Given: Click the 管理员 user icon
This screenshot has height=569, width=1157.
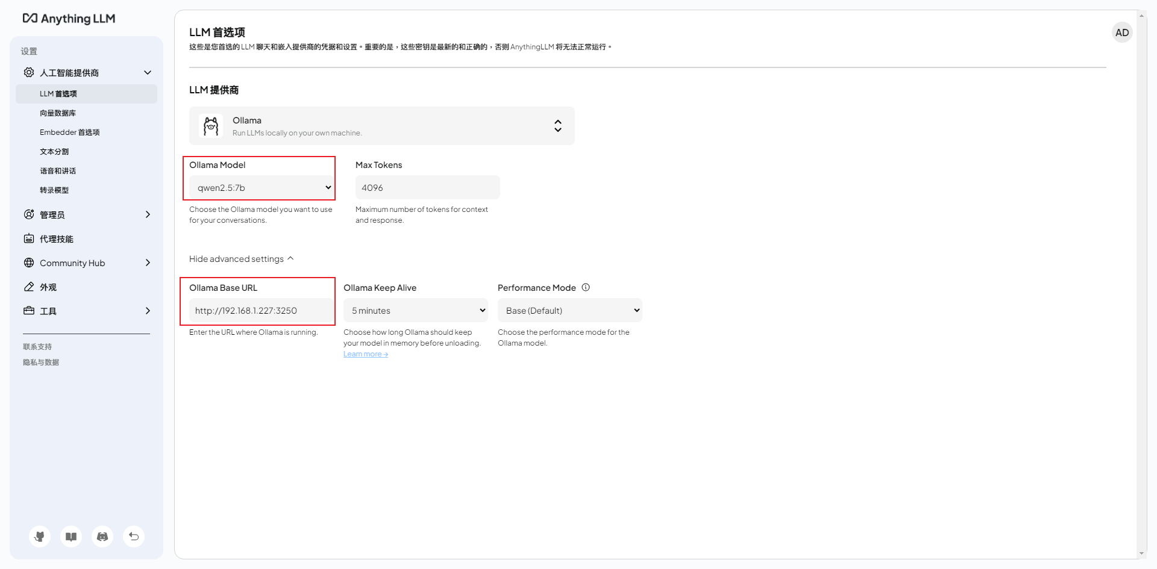Looking at the screenshot, I should pyautogui.click(x=29, y=214).
